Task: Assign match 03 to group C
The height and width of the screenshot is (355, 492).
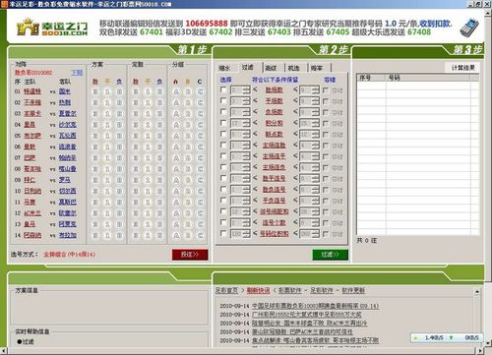Action: pyautogui.click(x=200, y=114)
